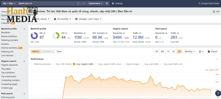This screenshot has width=221, height=99.
Task: Click the 68.9K referring domains value
Action: pos(98,37)
